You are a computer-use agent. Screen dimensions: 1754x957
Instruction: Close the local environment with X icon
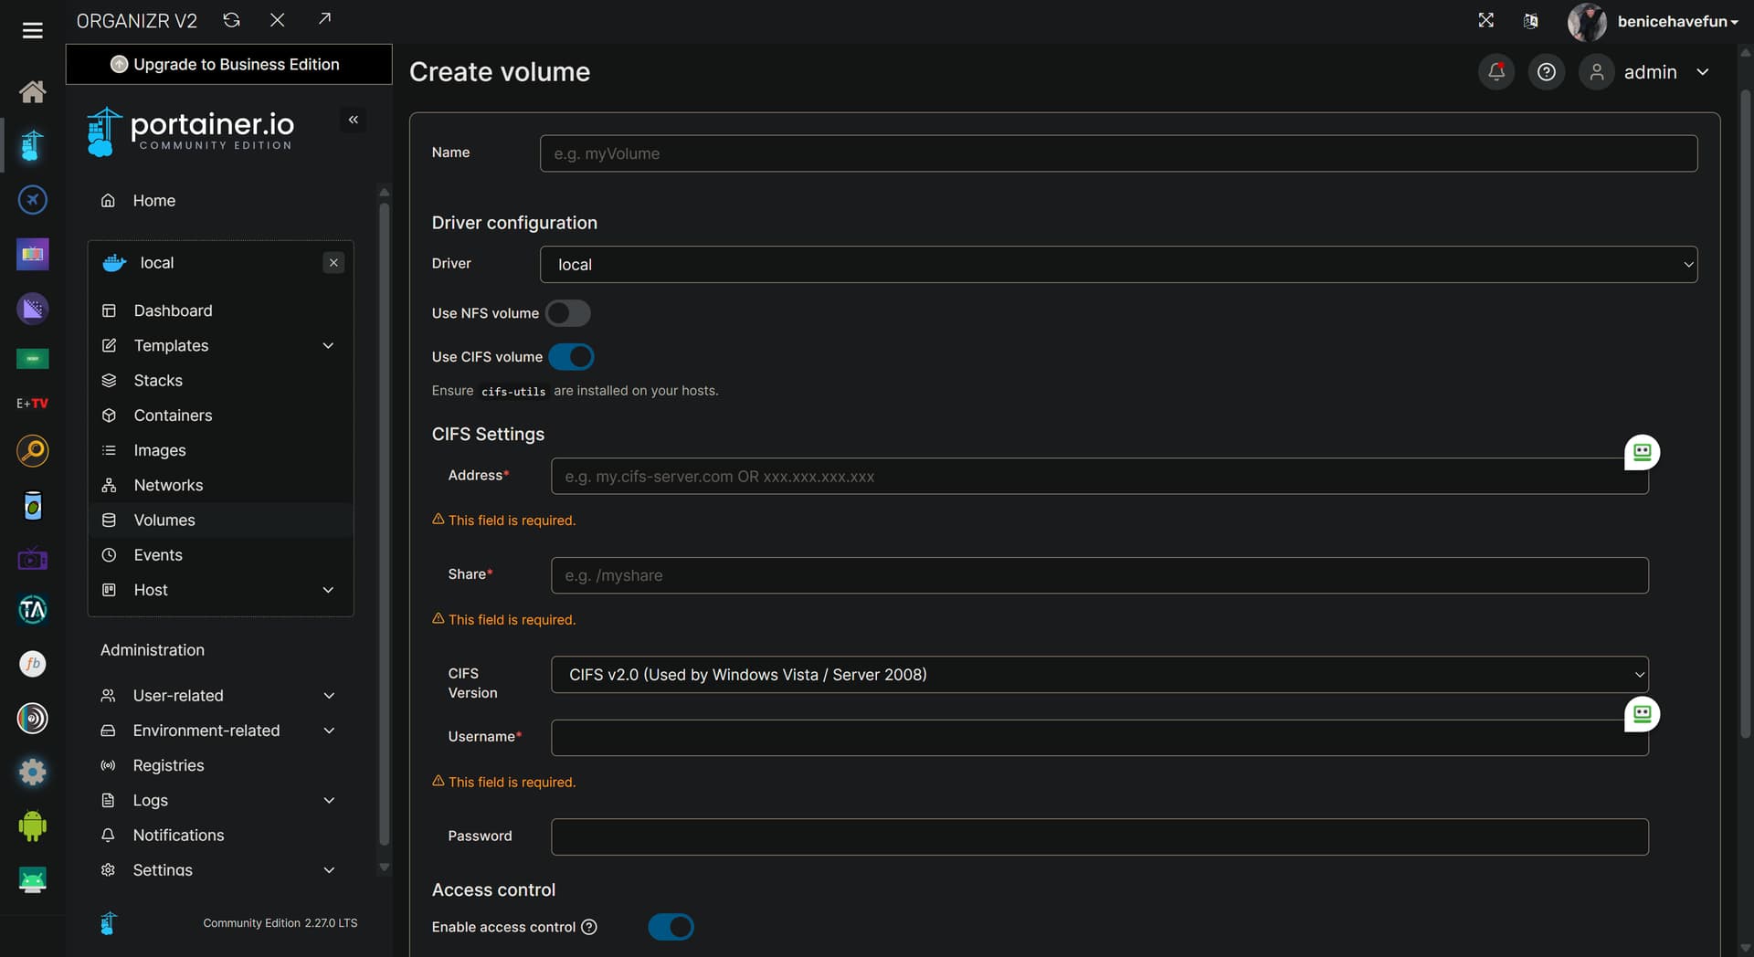(x=333, y=263)
